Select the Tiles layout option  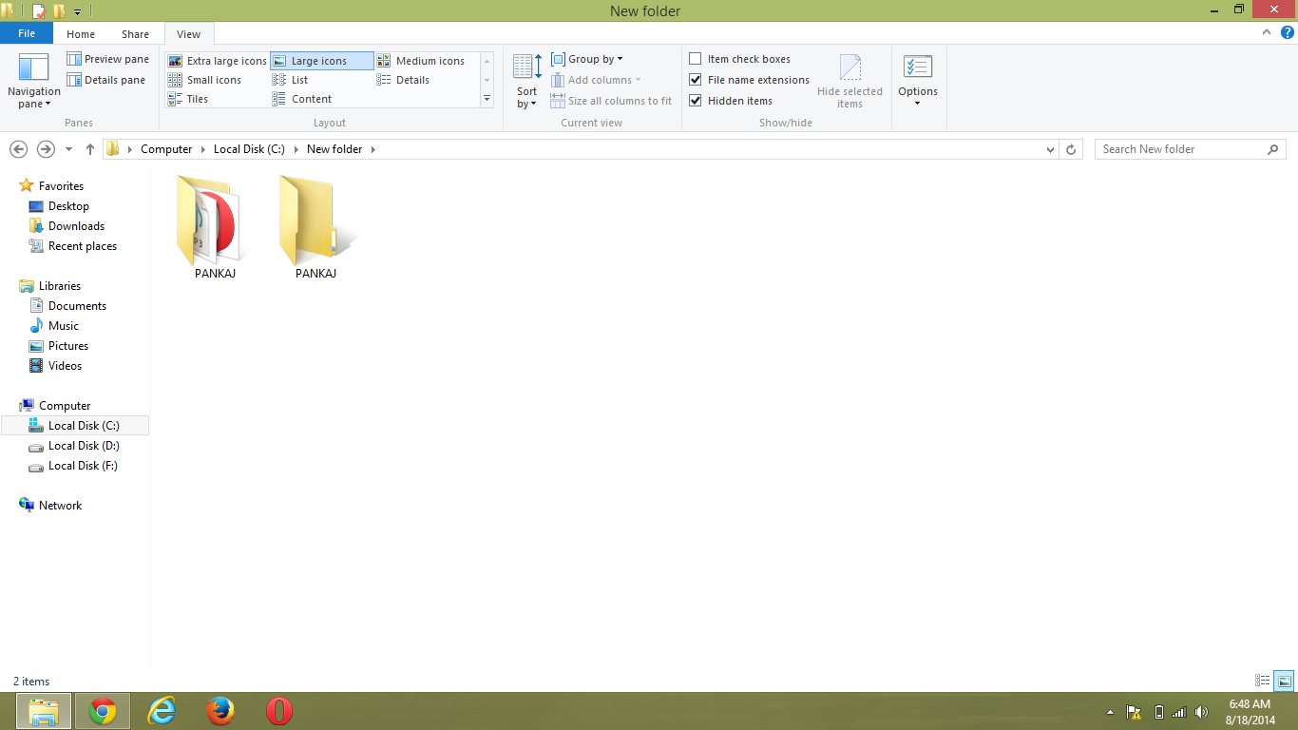pyautogui.click(x=196, y=98)
